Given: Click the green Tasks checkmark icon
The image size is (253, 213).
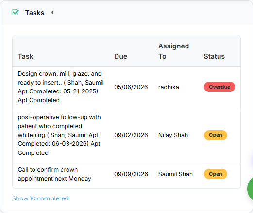Looking at the screenshot, I should tap(15, 13).
